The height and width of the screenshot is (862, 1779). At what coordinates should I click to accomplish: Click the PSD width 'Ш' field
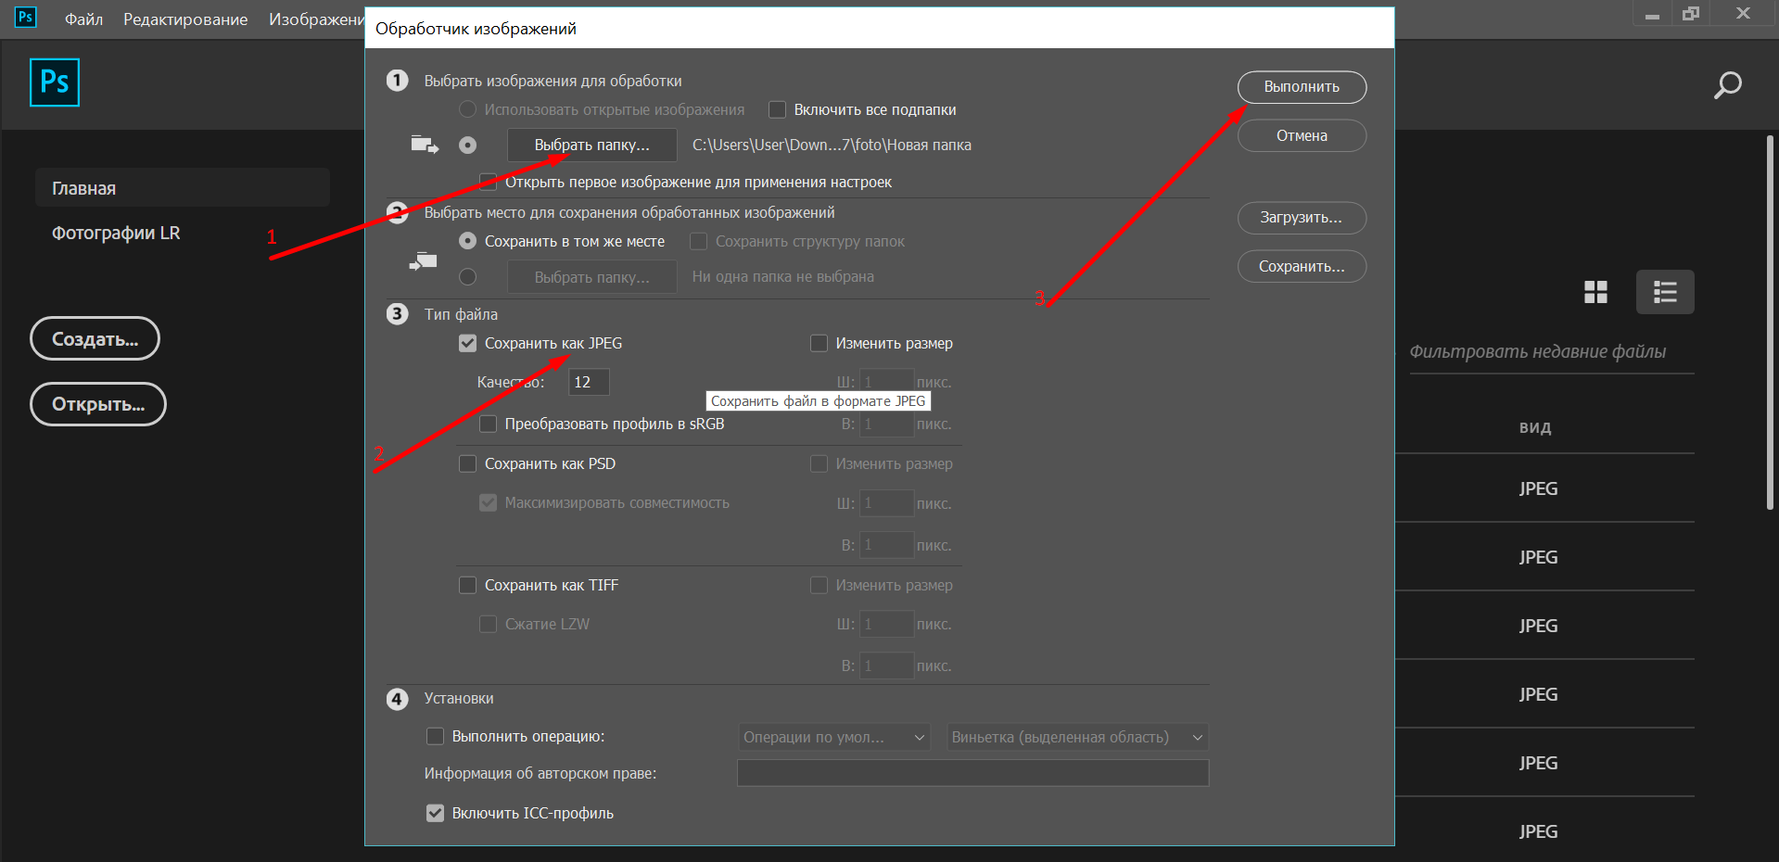[x=886, y=503]
